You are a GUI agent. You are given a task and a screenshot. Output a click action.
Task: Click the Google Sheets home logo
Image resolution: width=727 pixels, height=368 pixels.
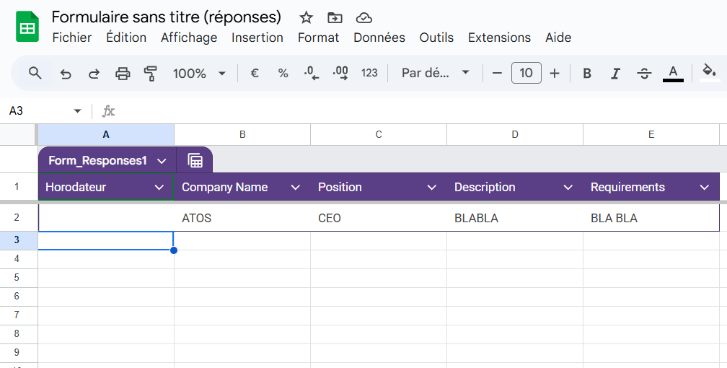pyautogui.click(x=27, y=27)
